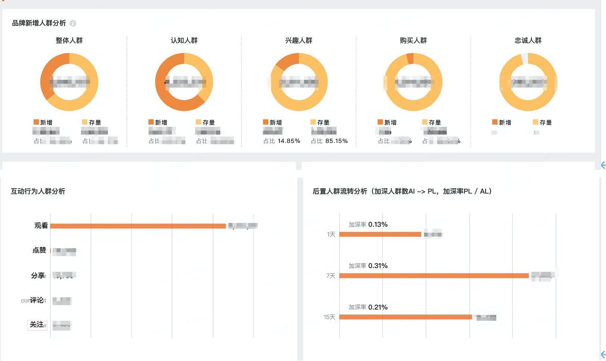Click the 忠诚人群 chart heading
This screenshot has height=361, width=606.
click(x=528, y=40)
